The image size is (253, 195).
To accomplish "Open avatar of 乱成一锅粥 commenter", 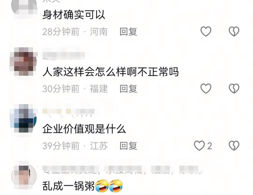I will coord(24,175).
